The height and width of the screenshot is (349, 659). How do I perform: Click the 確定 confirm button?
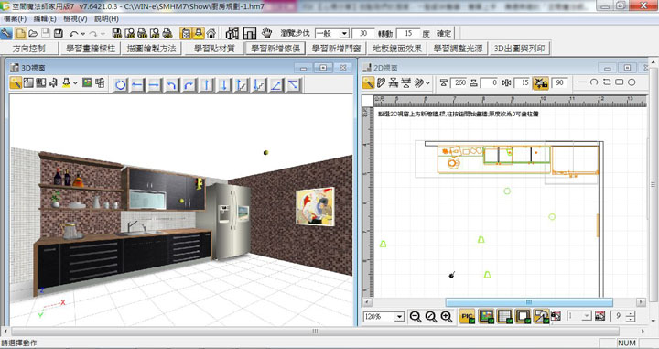(x=444, y=33)
